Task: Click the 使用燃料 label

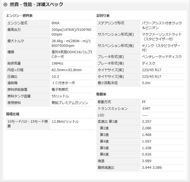Action: [x=14, y=103]
